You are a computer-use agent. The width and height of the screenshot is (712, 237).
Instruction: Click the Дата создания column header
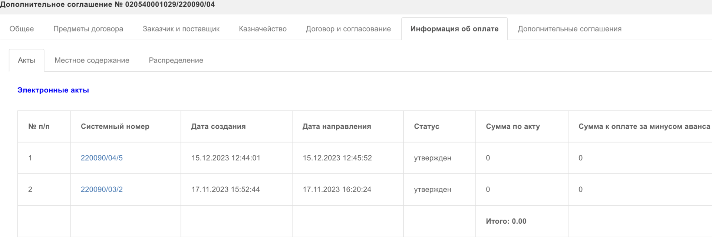coord(218,126)
